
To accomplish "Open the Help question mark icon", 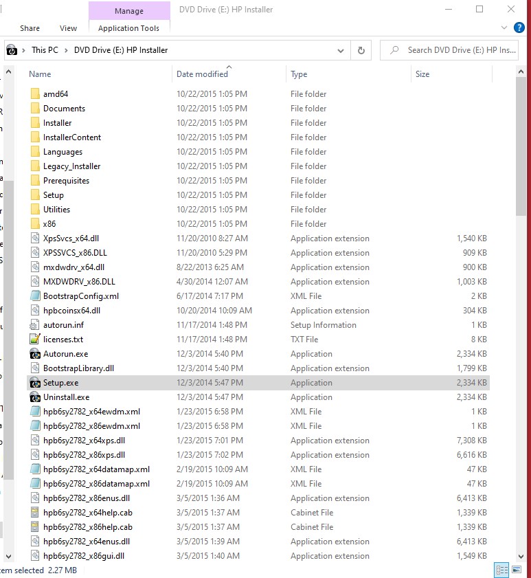I will [519, 27].
